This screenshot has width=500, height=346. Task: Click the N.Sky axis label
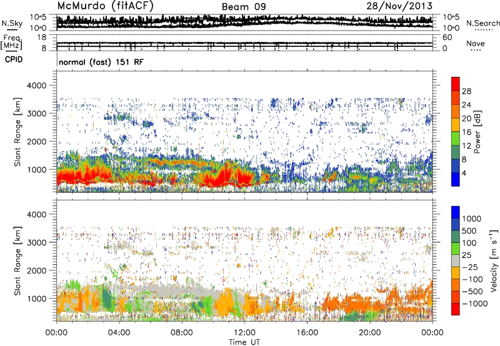coord(12,23)
